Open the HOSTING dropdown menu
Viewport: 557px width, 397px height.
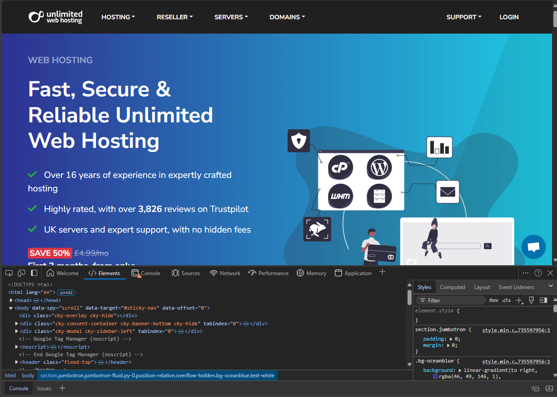(118, 17)
